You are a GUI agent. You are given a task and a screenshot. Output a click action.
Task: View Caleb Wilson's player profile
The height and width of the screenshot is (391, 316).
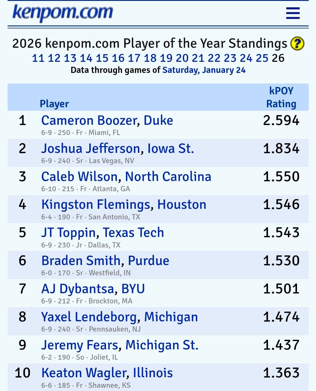[80, 177]
